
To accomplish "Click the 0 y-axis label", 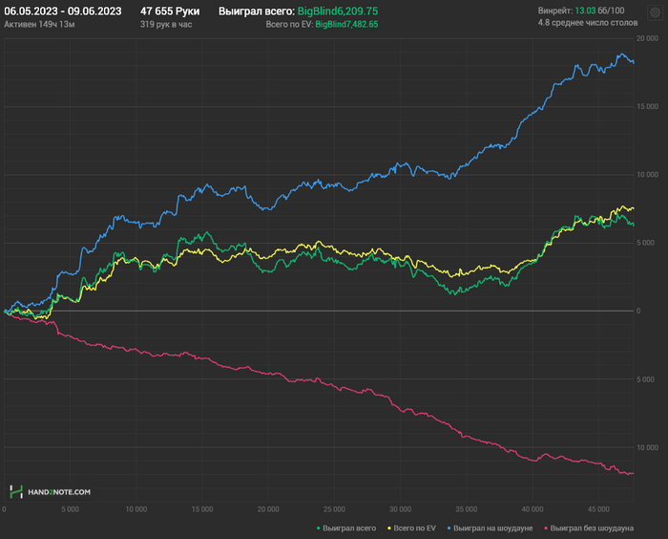I will [638, 311].
